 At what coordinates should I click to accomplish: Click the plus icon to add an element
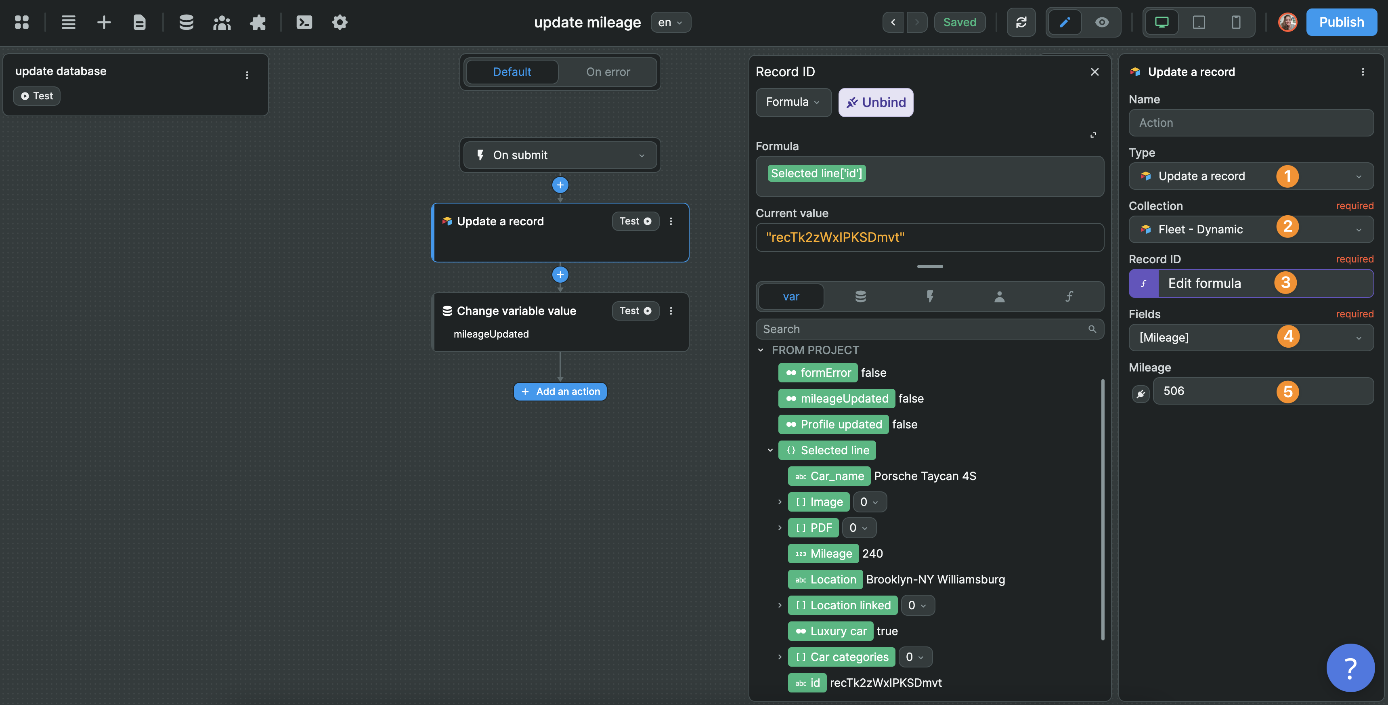point(103,22)
